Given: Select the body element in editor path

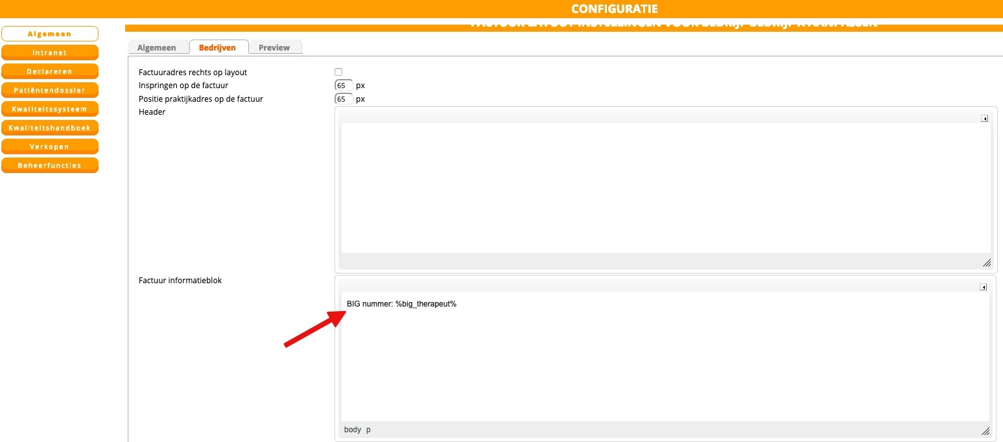Looking at the screenshot, I should pyautogui.click(x=352, y=430).
